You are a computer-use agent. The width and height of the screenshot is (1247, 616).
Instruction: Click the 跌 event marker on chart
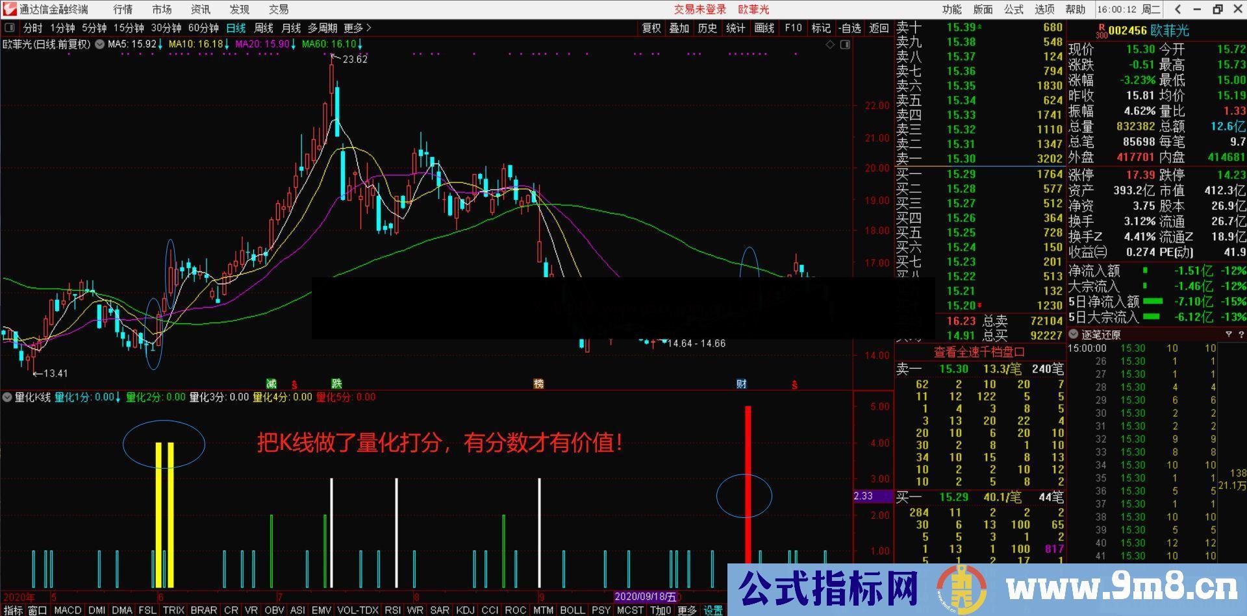coord(336,384)
